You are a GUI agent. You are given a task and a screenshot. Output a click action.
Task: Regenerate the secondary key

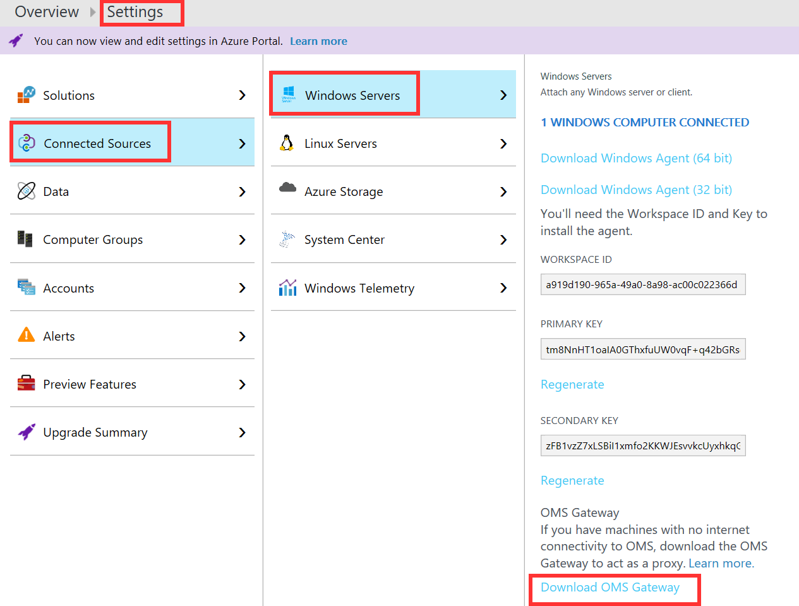click(x=572, y=480)
